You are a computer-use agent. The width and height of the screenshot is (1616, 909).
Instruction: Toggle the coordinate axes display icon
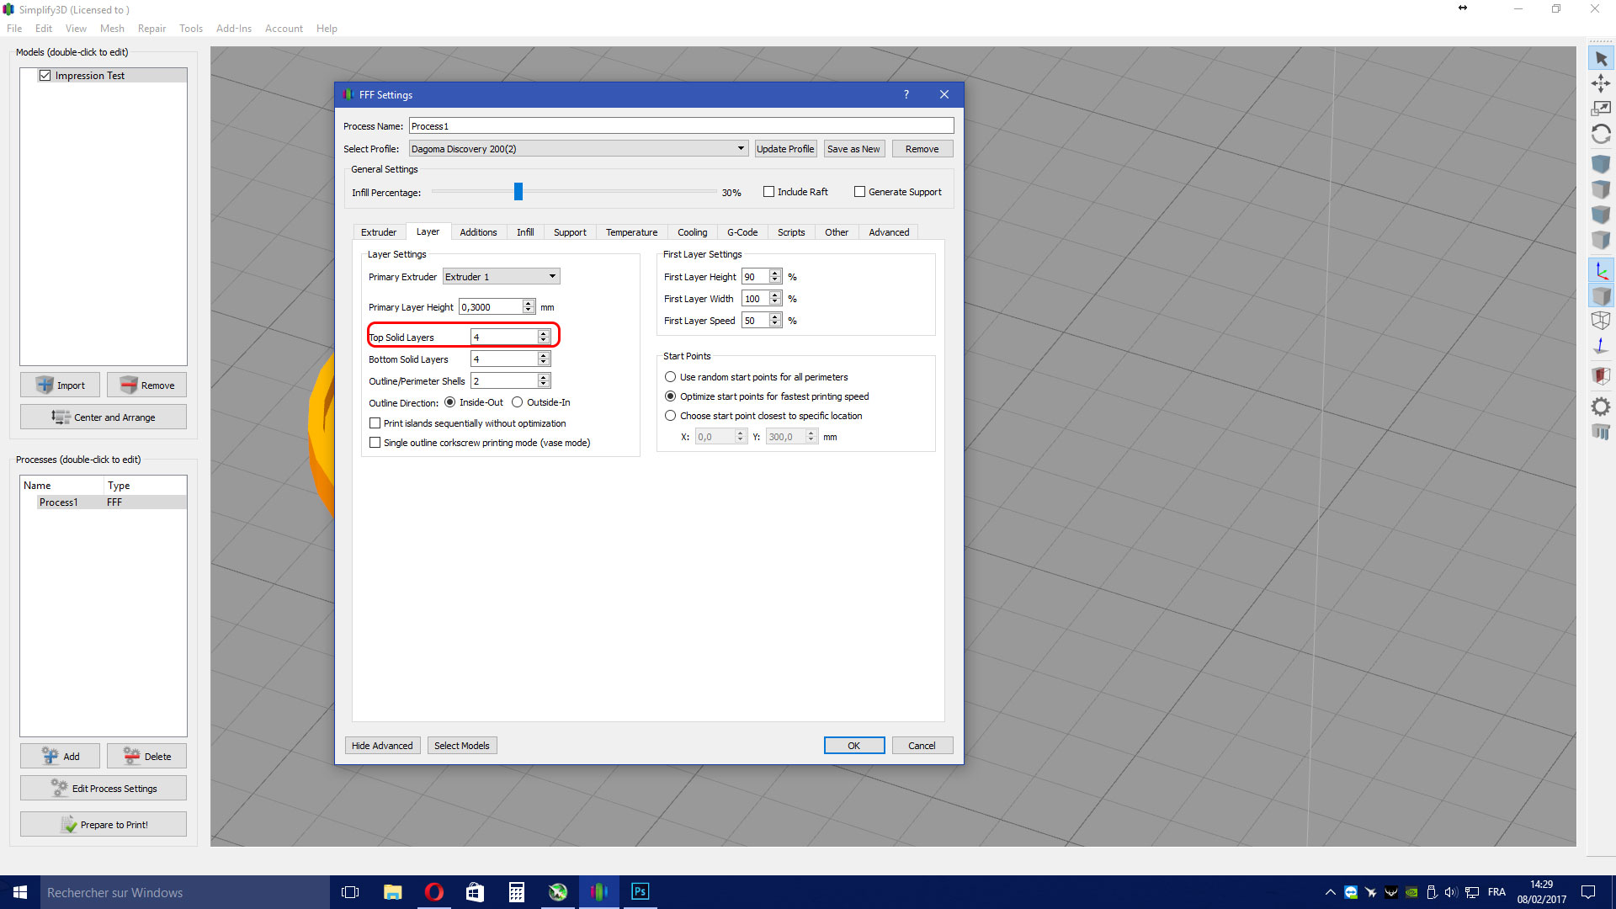coord(1601,271)
